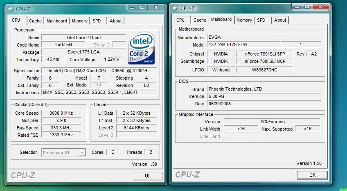Open the Mainboard tab in left window

(56, 21)
